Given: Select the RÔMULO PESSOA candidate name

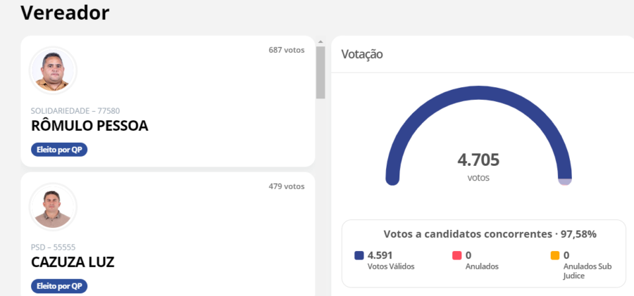Looking at the screenshot, I should pos(89,126).
